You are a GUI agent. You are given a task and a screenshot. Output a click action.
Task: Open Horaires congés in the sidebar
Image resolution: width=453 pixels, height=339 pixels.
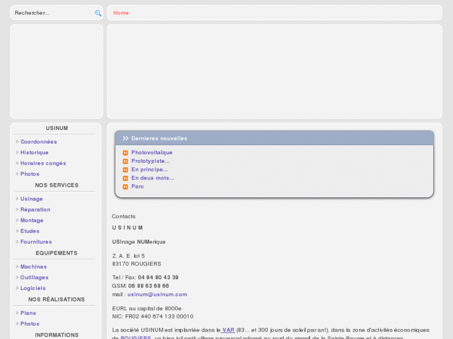pos(43,163)
